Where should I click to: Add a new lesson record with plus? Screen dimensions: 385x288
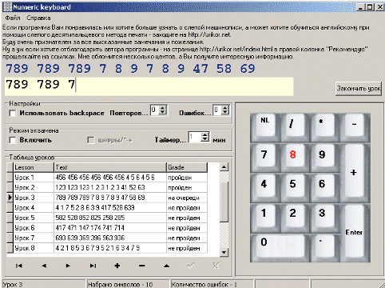tap(117, 266)
